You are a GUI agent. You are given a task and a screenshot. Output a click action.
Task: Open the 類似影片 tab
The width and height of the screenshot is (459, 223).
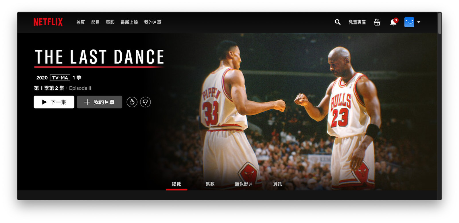244,184
